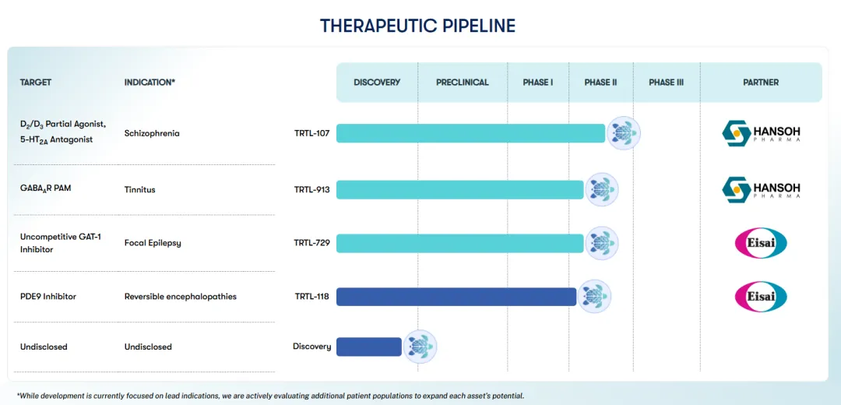This screenshot has height=405, width=841.
Task: Click the Reversible encephalopathies indication
Action: point(180,297)
